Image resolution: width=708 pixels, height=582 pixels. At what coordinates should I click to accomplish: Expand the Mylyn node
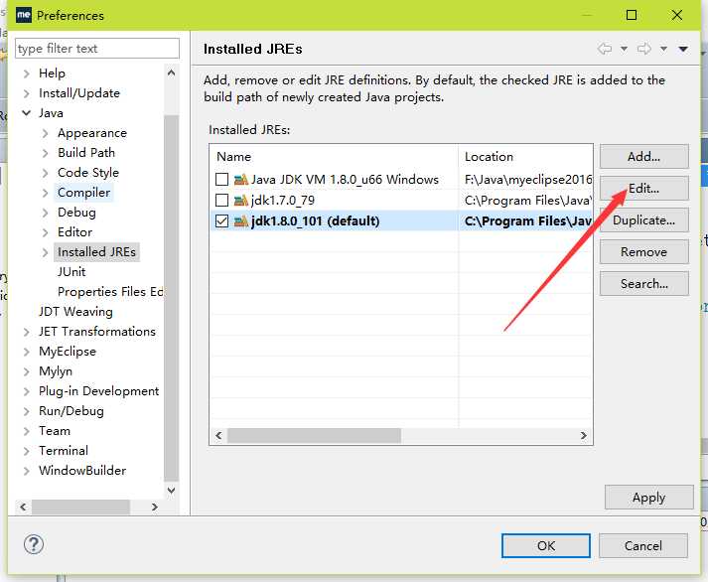(x=27, y=371)
